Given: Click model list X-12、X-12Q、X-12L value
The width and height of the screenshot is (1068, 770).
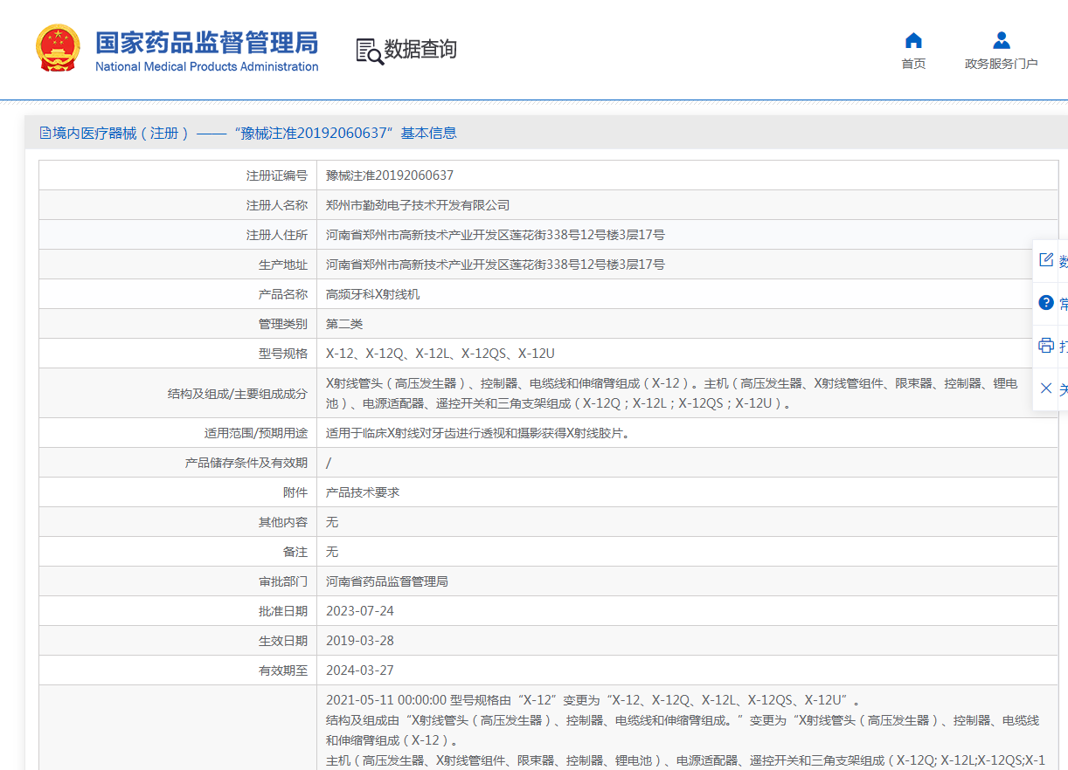Looking at the screenshot, I should pos(440,354).
